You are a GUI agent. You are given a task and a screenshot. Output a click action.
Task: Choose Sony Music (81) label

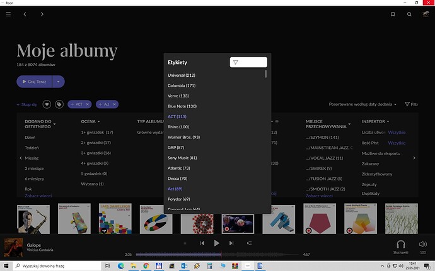(x=182, y=158)
